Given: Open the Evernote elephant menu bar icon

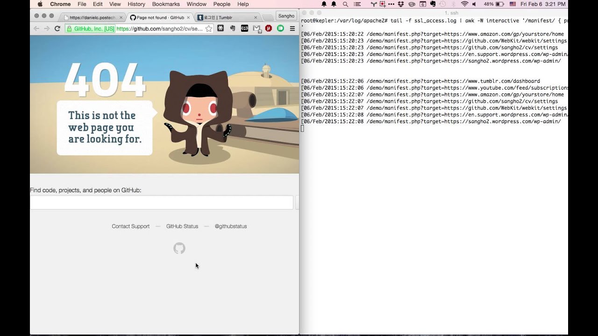Looking at the screenshot, I should (x=433, y=4).
